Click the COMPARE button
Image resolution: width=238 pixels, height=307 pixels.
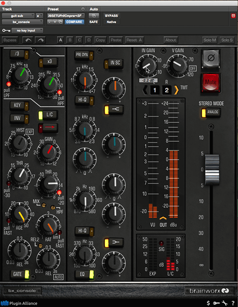pos(74,22)
